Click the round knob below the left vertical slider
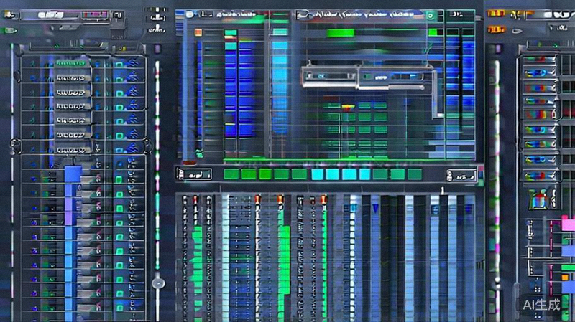Image resolution: width=575 pixels, height=322 pixels. tap(157, 283)
